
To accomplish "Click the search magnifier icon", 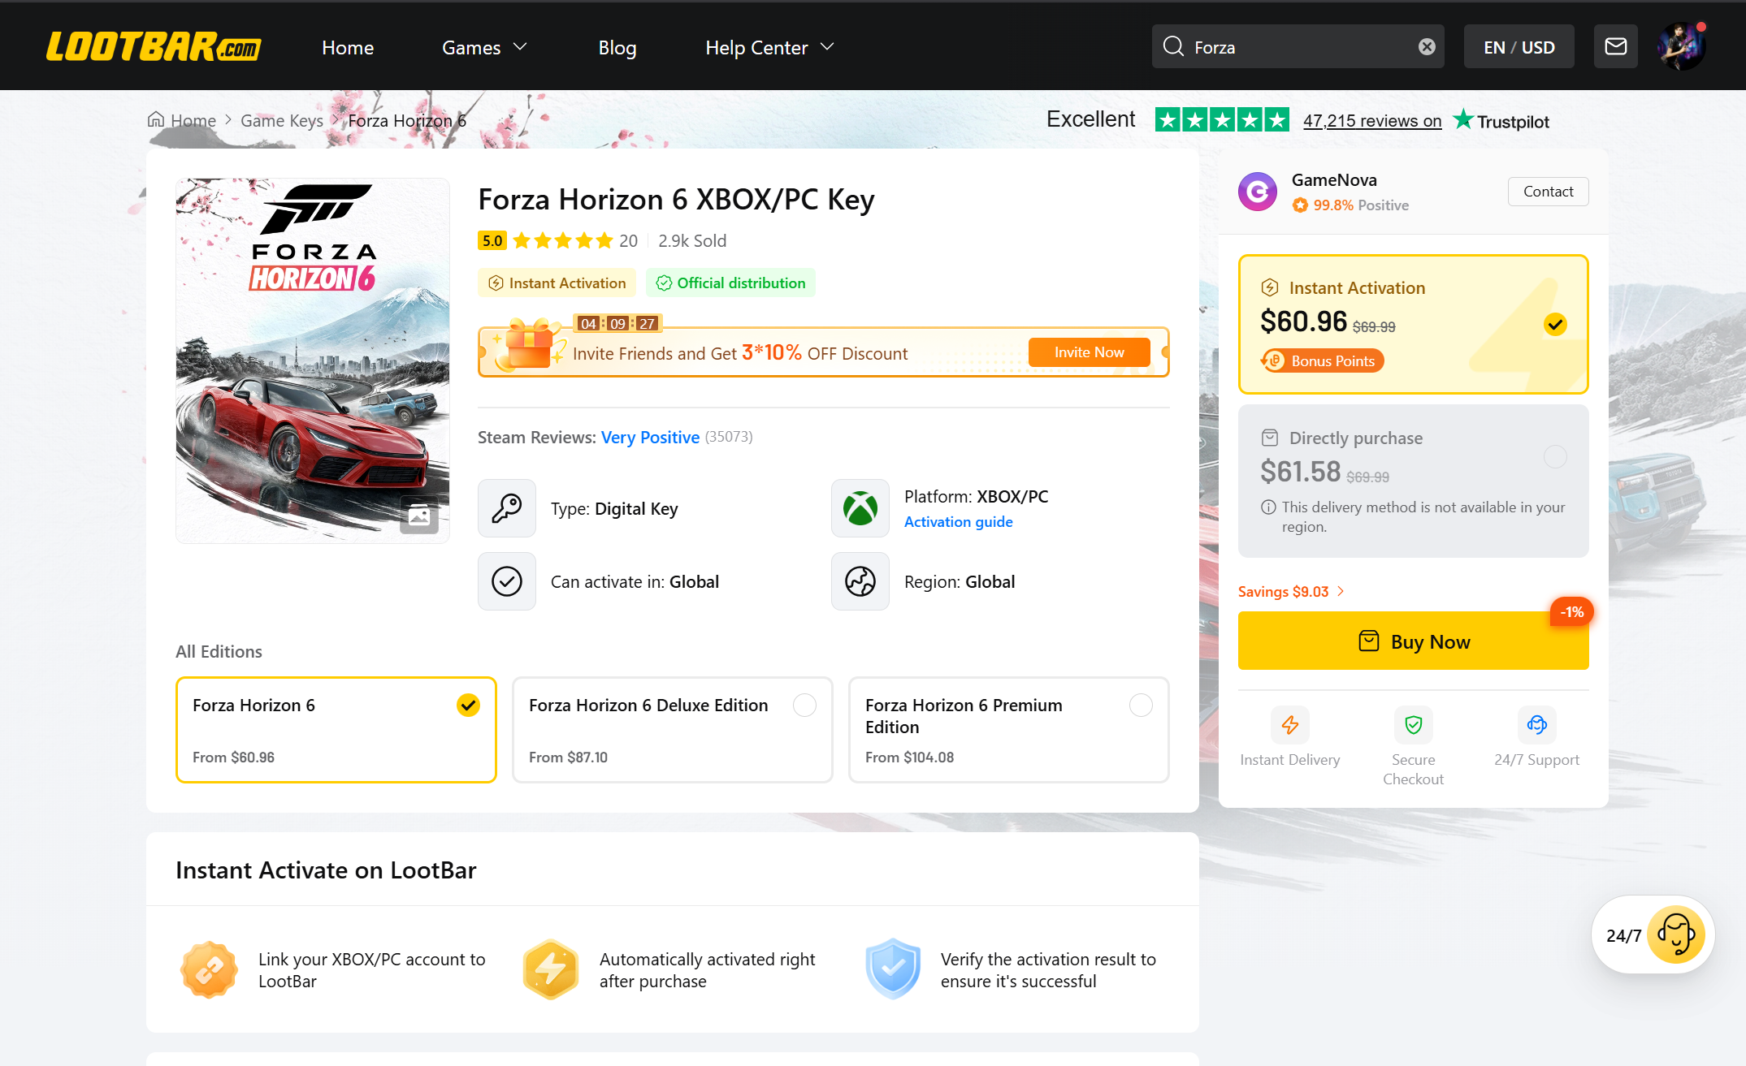I will tap(1173, 46).
